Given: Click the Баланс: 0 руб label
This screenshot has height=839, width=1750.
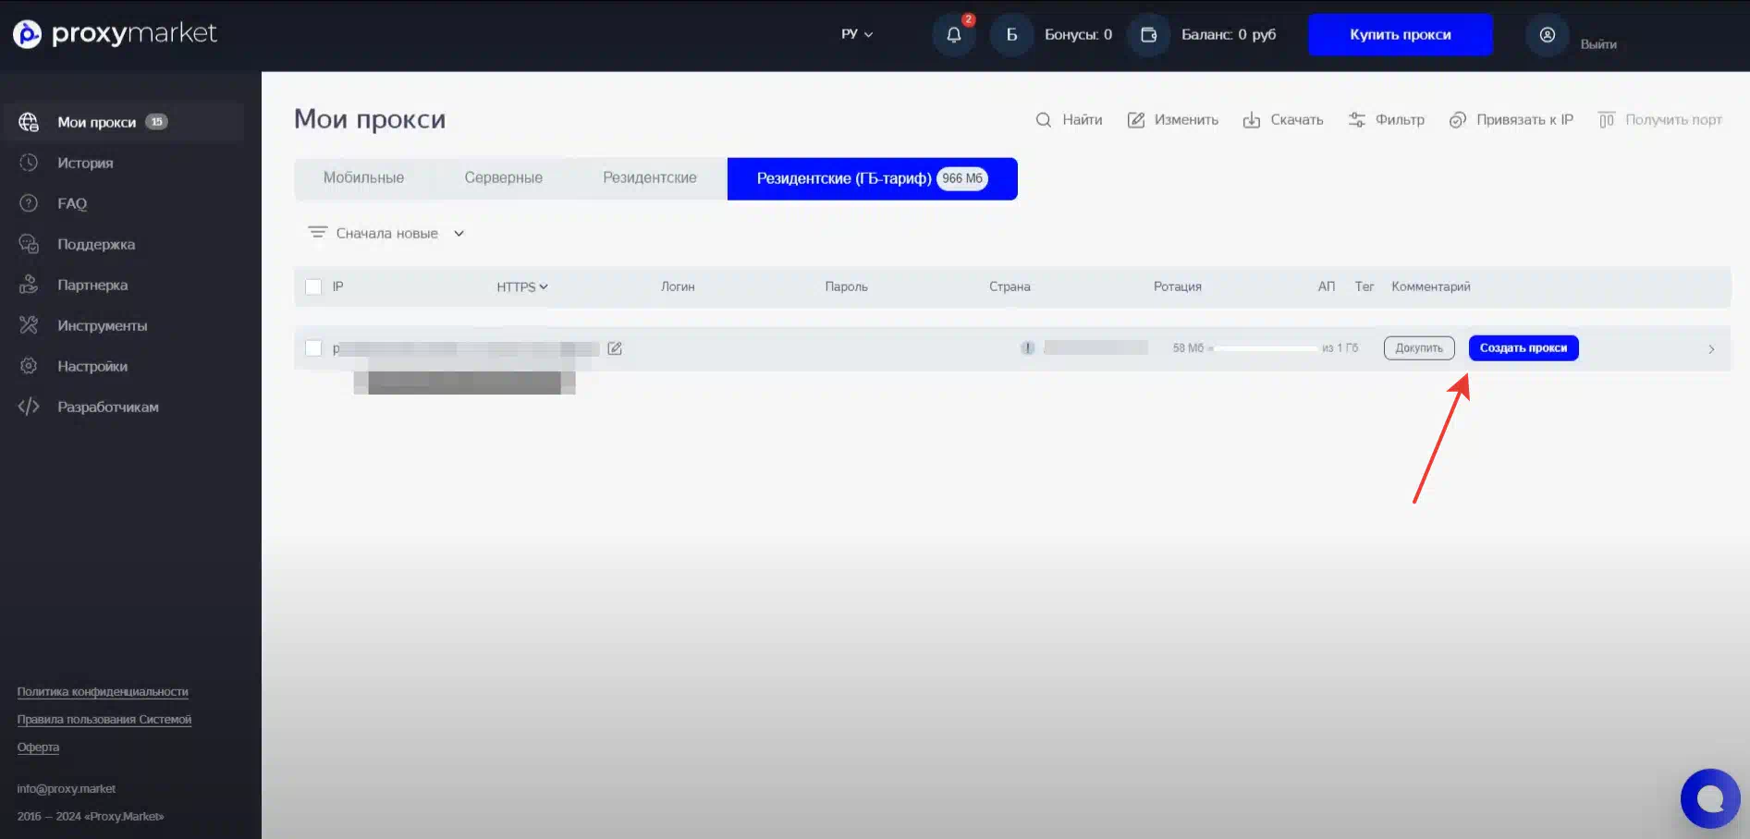Looking at the screenshot, I should coord(1229,34).
